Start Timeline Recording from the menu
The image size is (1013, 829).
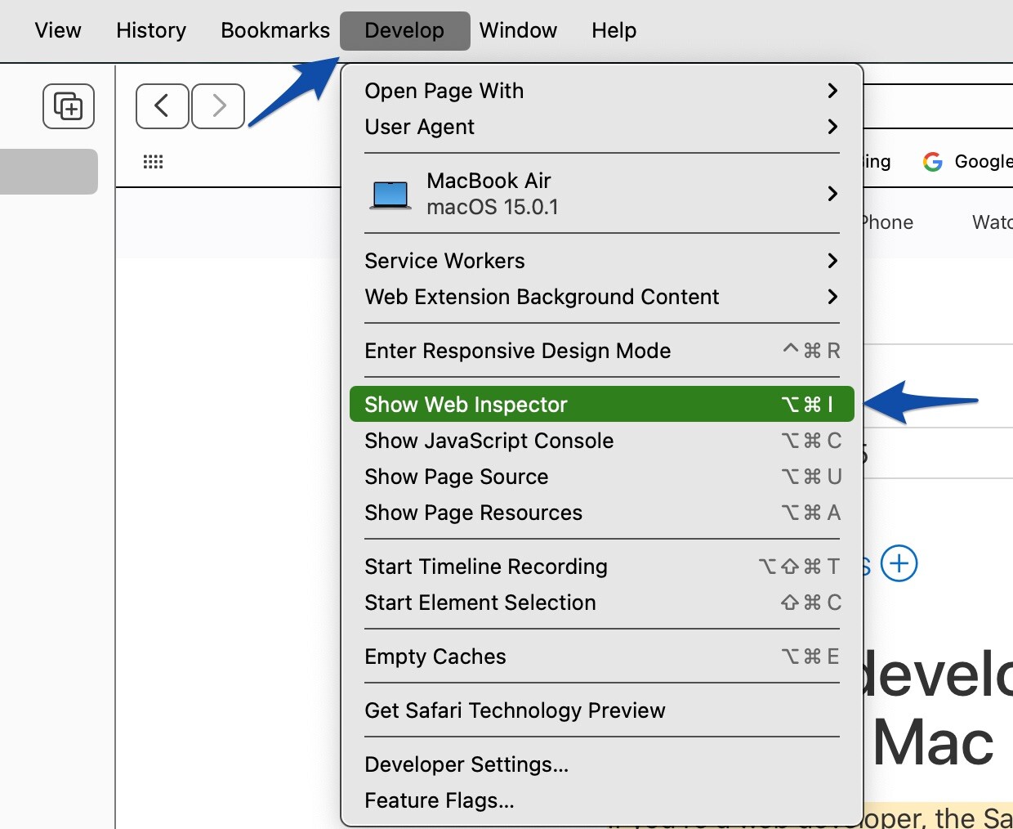tap(600, 567)
